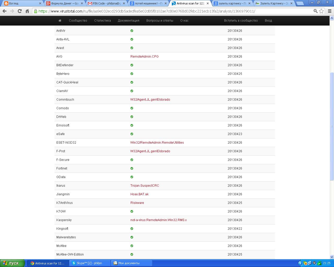Click the Antivirus scan taskbar button
Viewport: 334px width, 267px height.
point(48,263)
